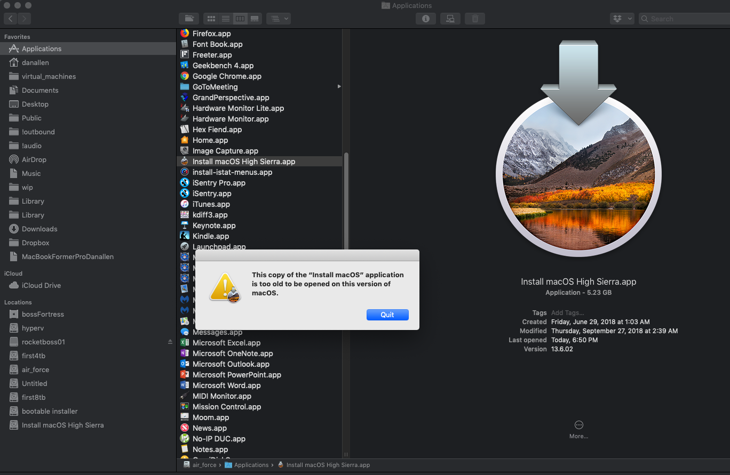
Task: Select the Font Book.app icon
Action: 185,44
